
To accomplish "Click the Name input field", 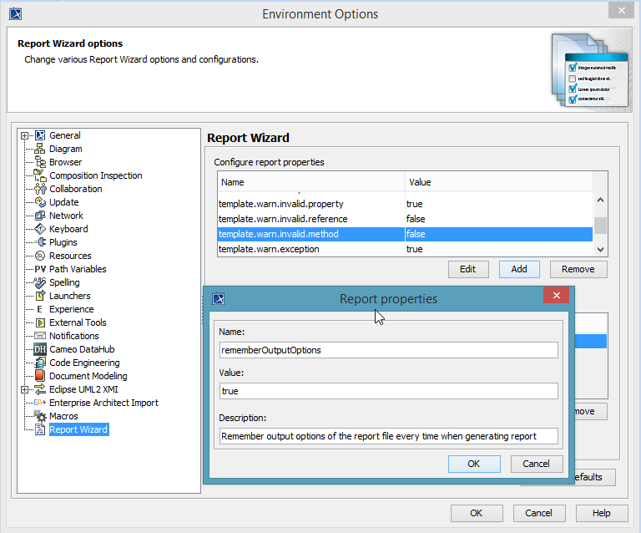I will [387, 350].
